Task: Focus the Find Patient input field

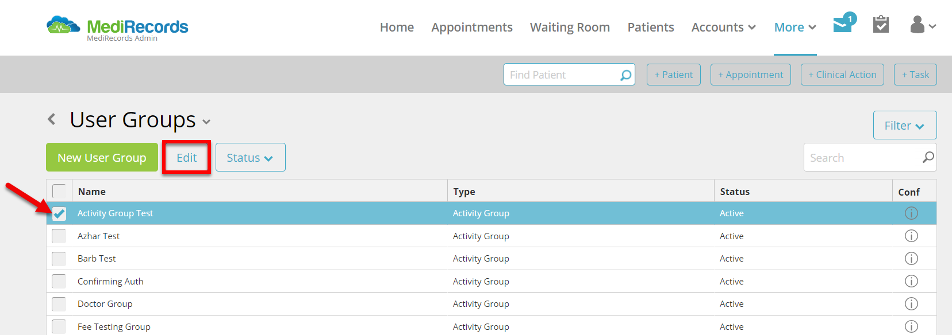Action: [562, 75]
